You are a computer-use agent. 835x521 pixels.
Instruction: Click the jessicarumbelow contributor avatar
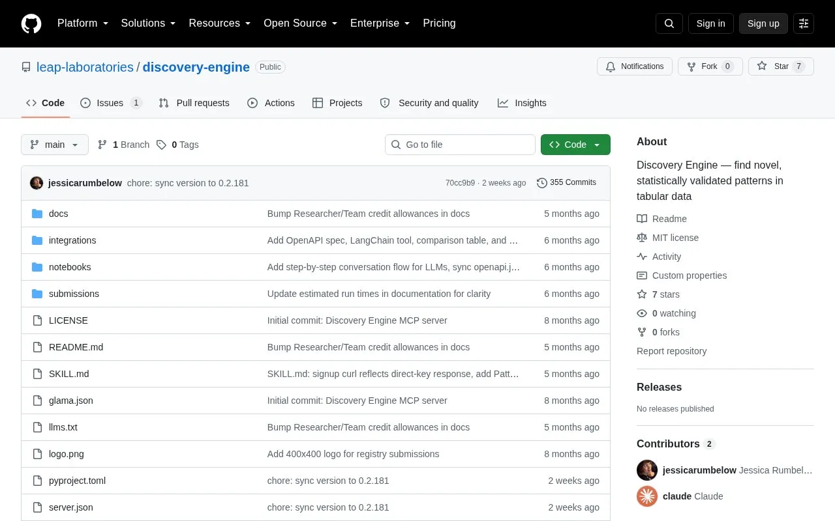647,470
